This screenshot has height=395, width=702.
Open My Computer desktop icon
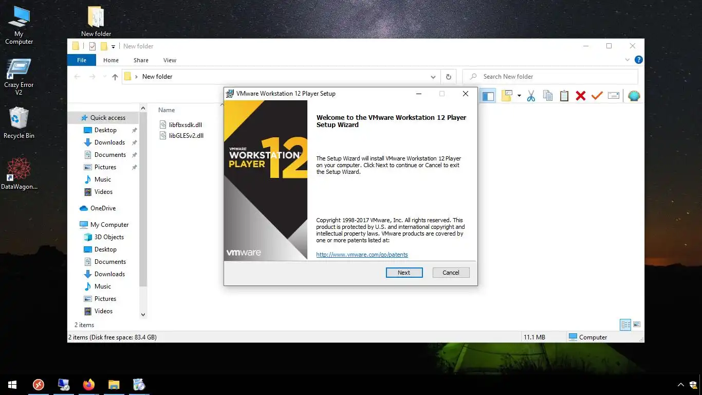[x=19, y=26]
